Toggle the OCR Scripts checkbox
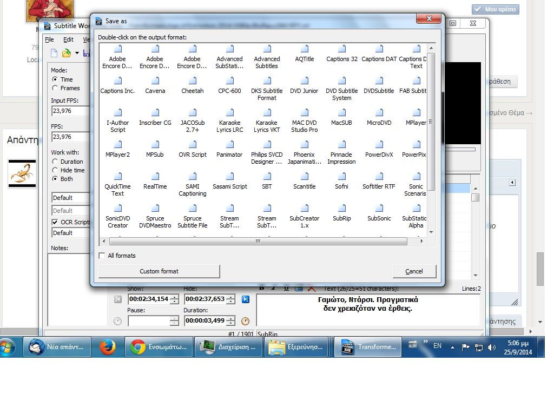This screenshot has height=415, width=554. [55, 222]
